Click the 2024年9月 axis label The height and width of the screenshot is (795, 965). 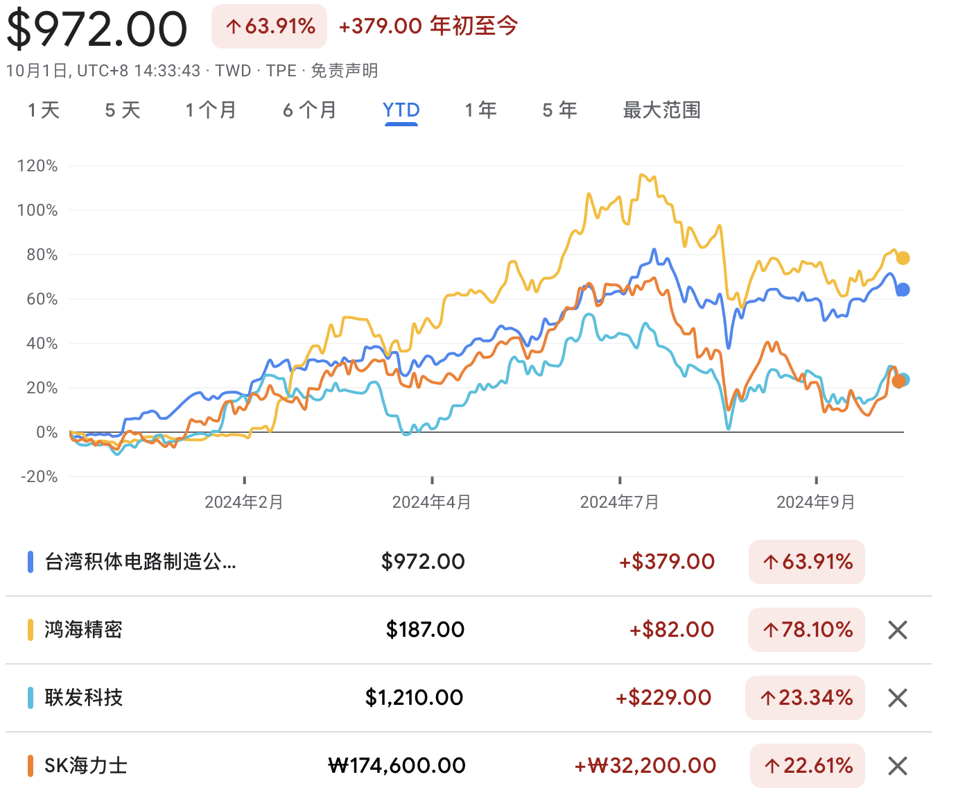(x=816, y=502)
